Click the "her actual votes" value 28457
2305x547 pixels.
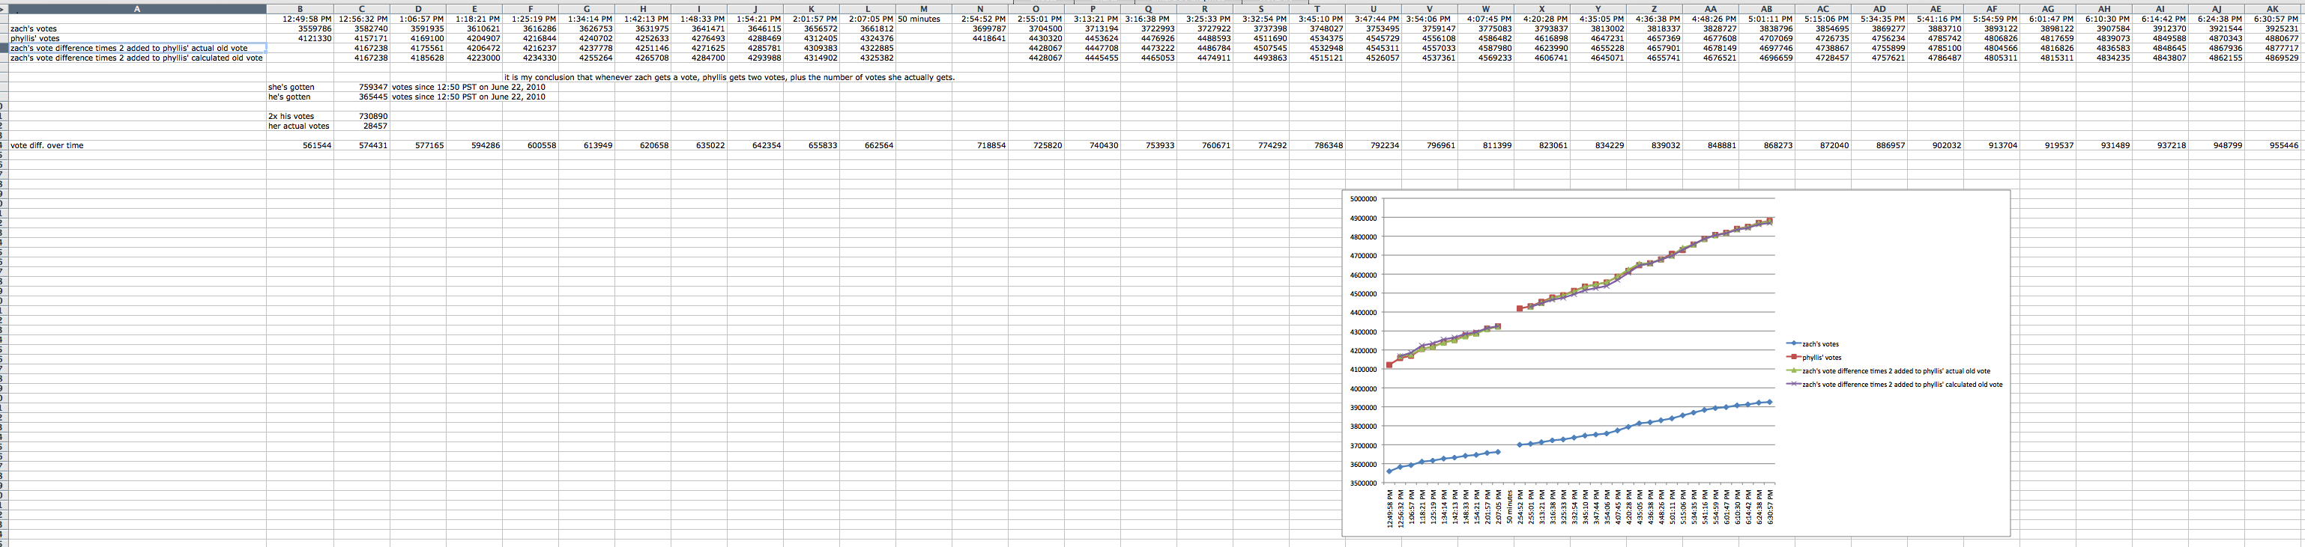point(374,126)
